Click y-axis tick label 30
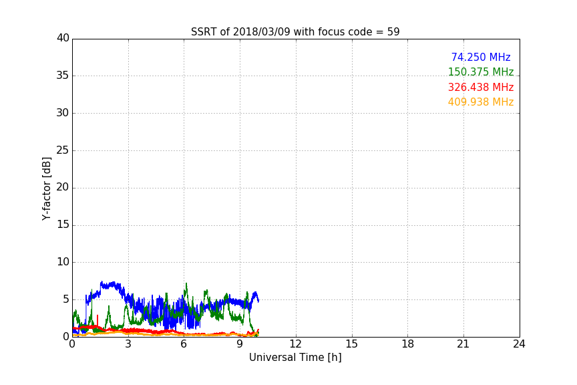The image size is (577, 385). pyautogui.click(x=63, y=113)
